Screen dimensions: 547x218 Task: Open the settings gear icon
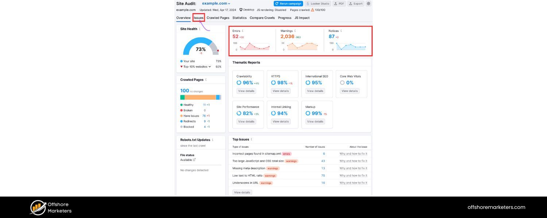[368, 4]
